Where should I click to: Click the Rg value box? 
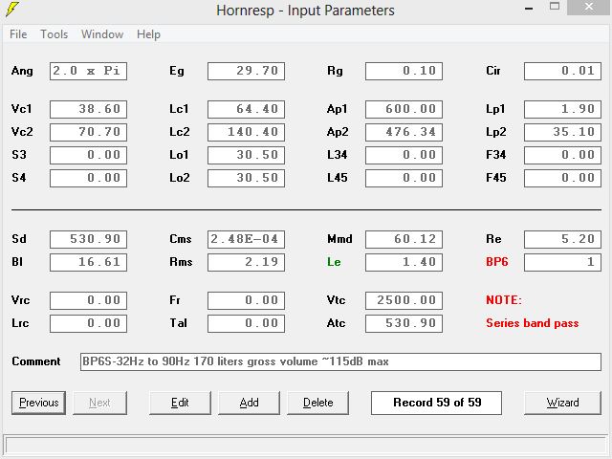coord(404,71)
